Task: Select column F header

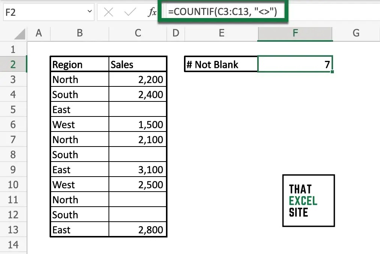Action: pyautogui.click(x=295, y=33)
